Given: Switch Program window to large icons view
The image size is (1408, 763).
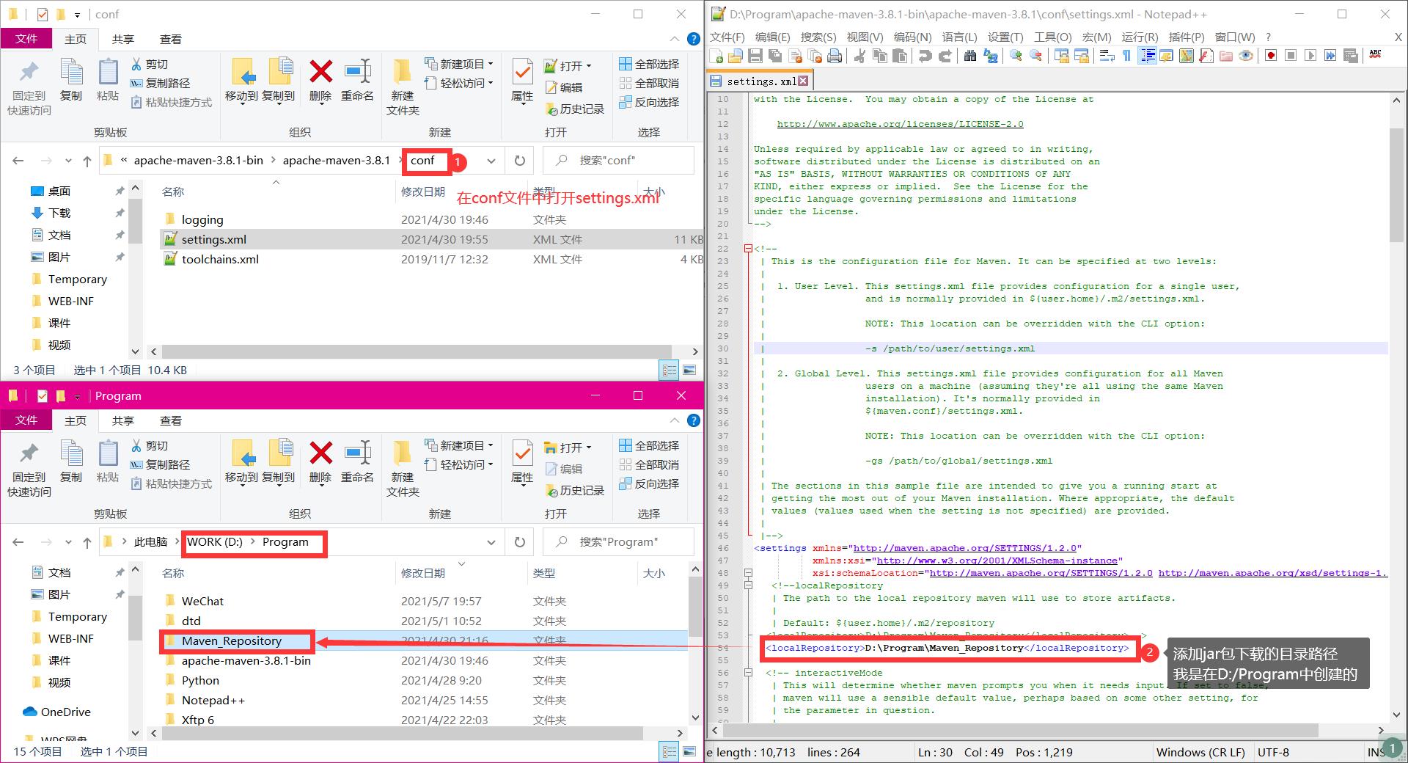Looking at the screenshot, I should [689, 751].
